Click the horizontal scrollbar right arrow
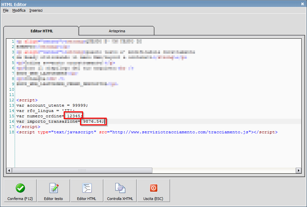 pos(298,170)
